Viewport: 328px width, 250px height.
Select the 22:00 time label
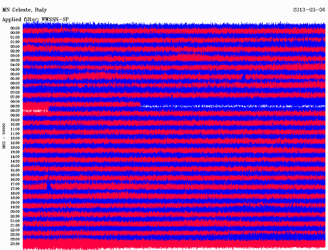pyautogui.click(x=15, y=230)
